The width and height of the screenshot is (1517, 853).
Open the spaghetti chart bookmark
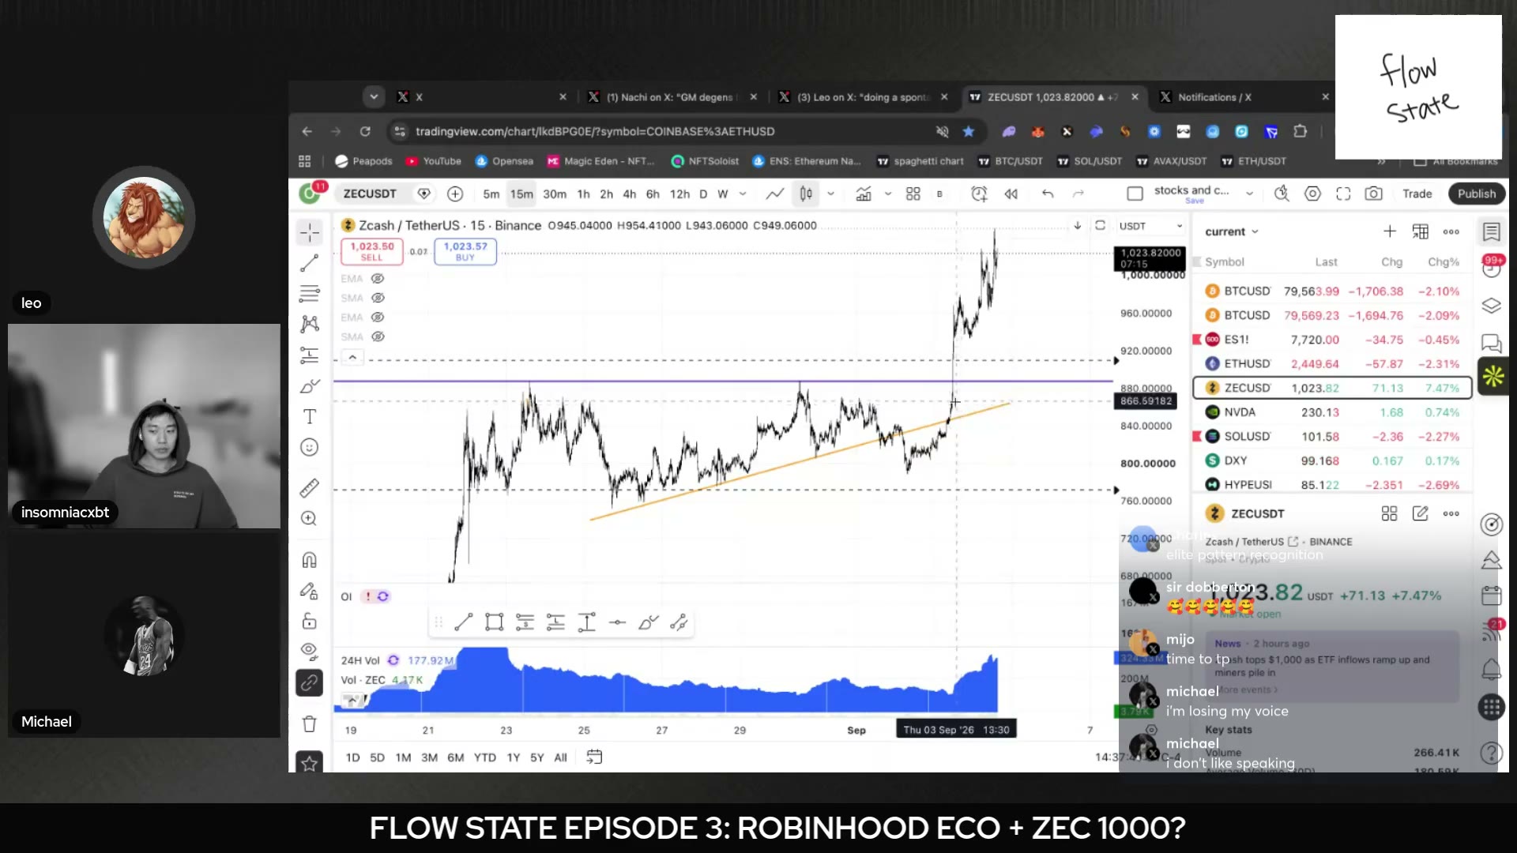coord(920,161)
